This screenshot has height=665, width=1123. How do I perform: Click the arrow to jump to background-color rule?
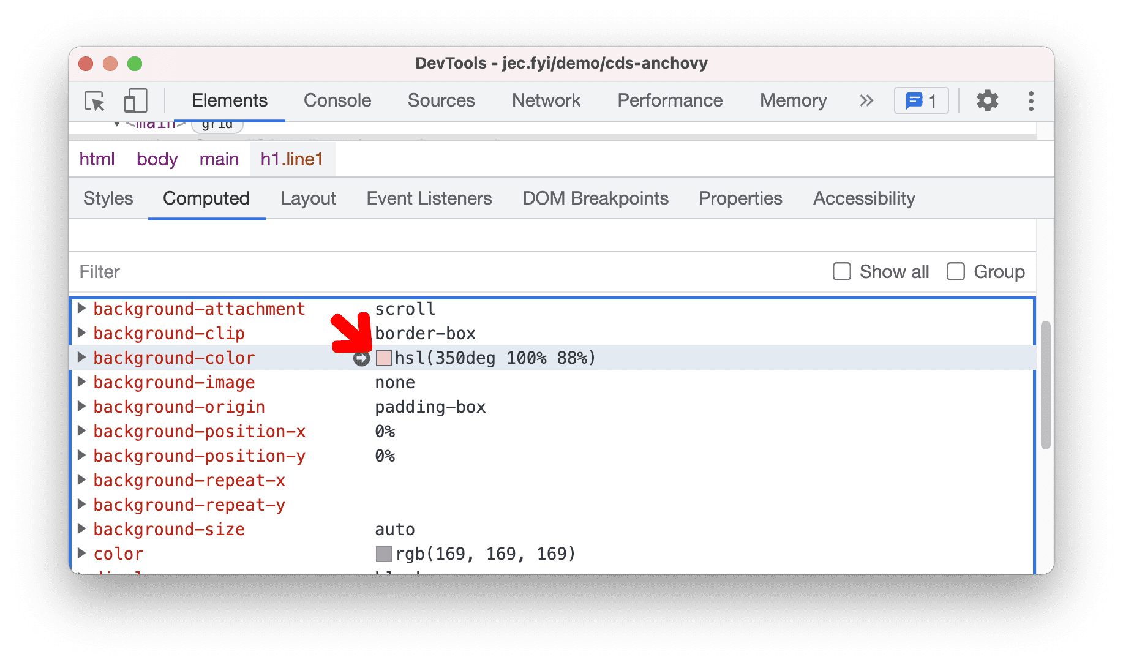coord(361,358)
